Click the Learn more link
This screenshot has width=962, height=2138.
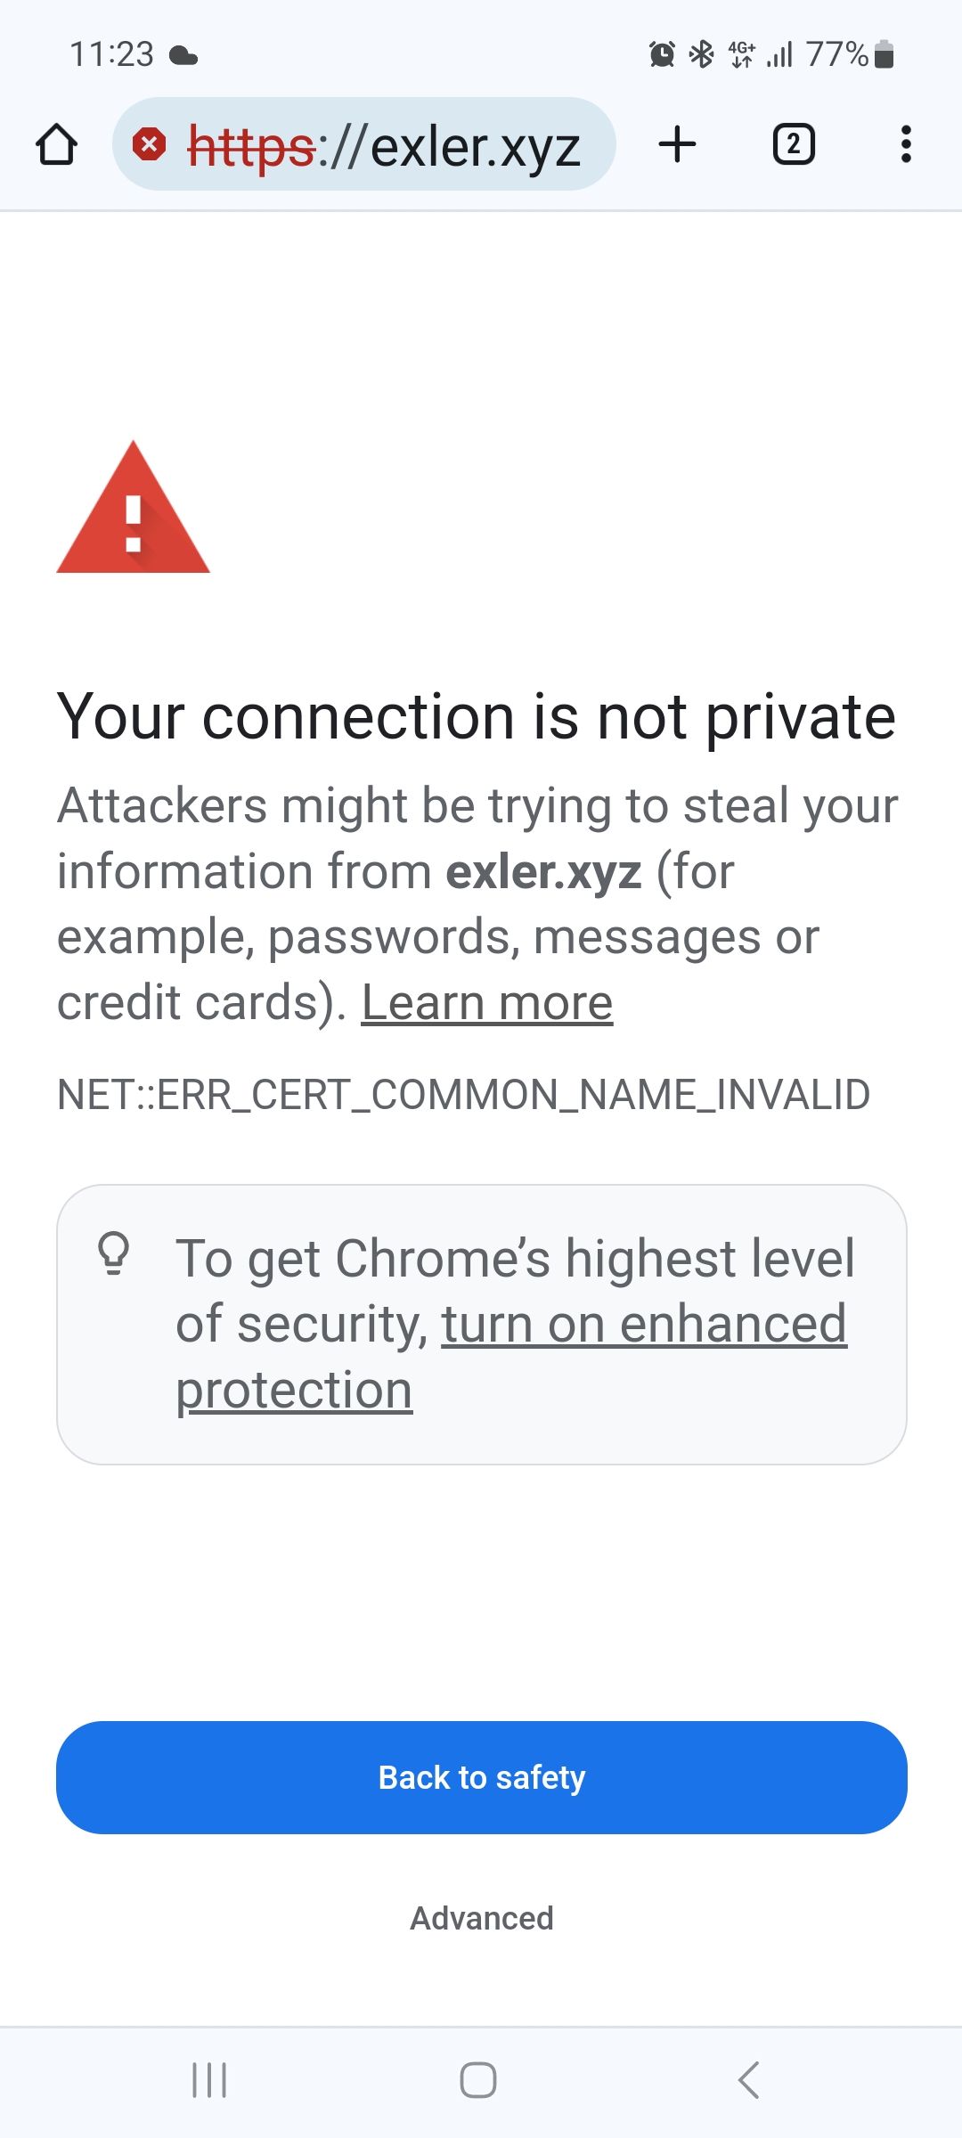click(486, 1003)
